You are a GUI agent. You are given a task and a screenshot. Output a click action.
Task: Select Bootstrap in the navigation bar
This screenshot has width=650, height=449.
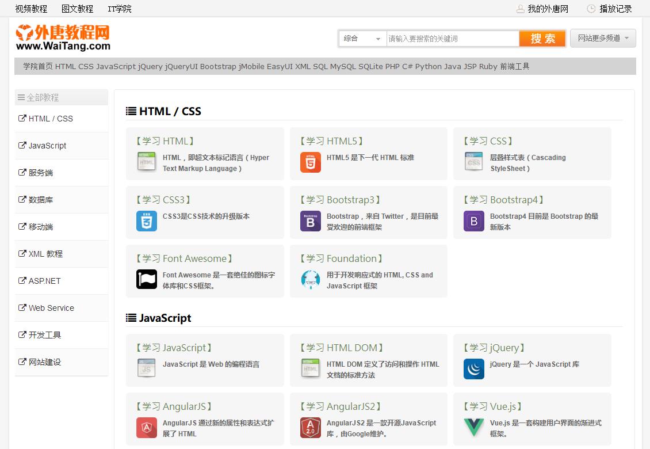tap(218, 66)
